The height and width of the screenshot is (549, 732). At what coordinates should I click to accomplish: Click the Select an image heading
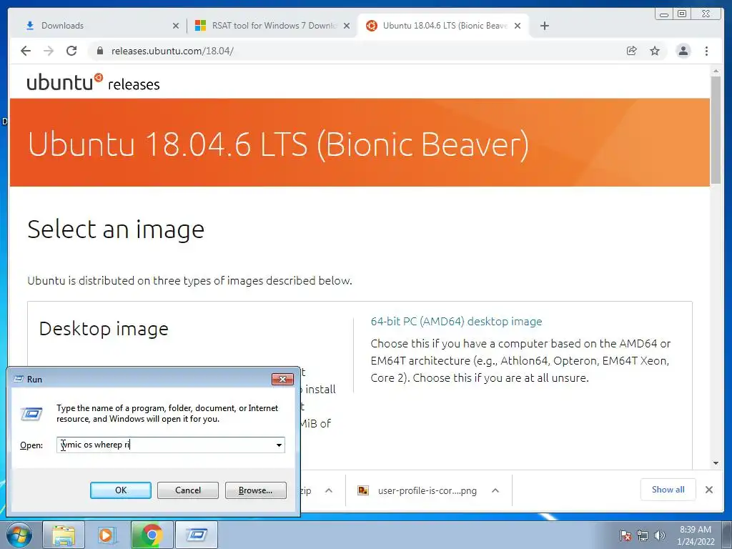click(x=116, y=229)
